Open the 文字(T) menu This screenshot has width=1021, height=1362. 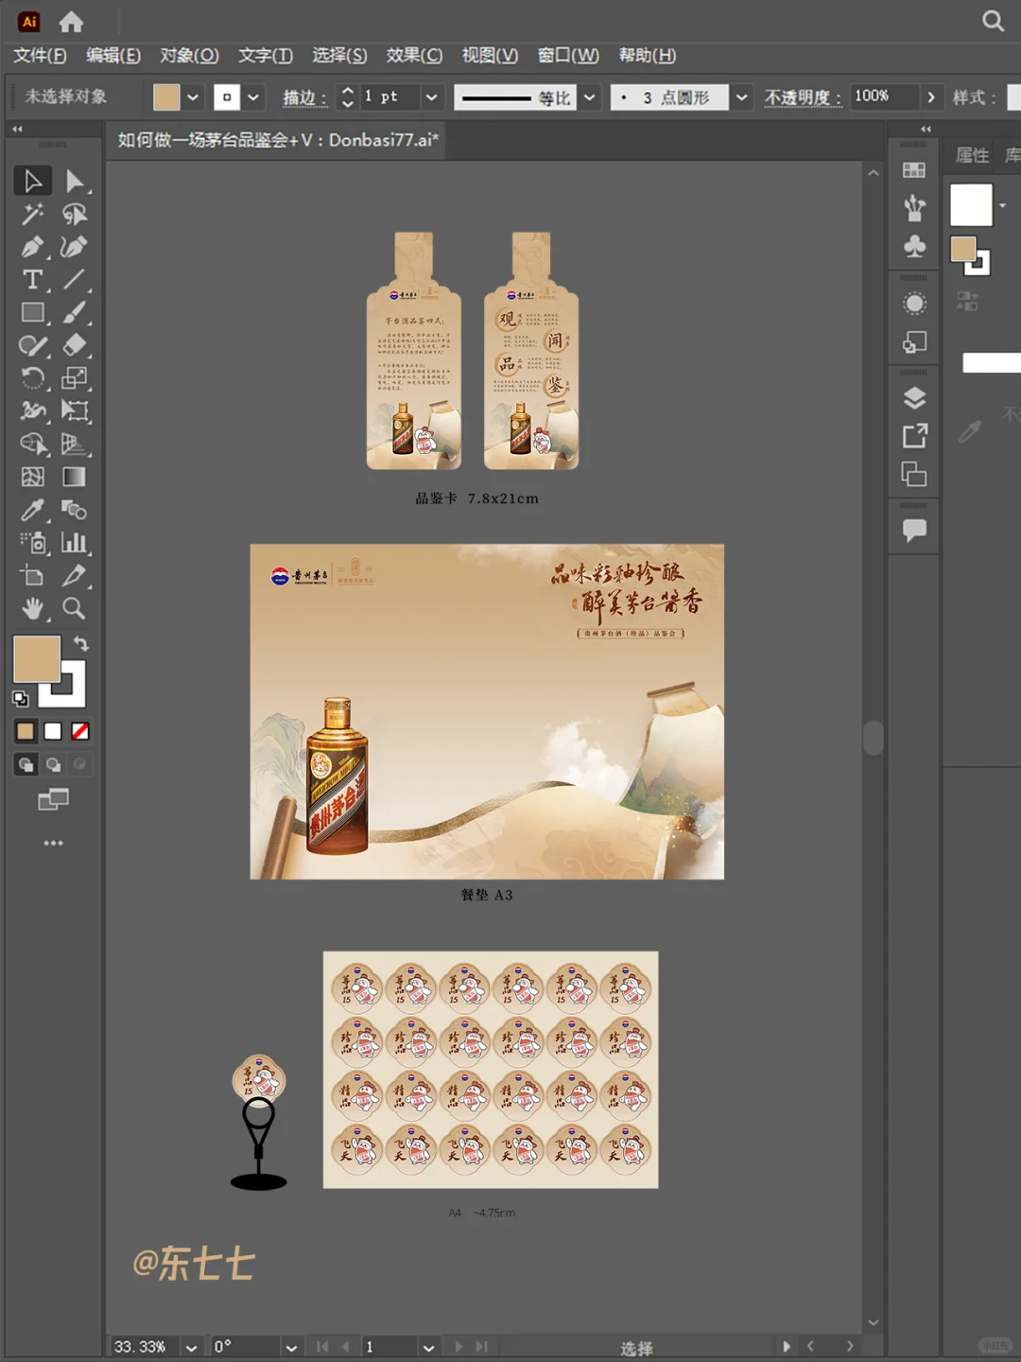point(266,57)
